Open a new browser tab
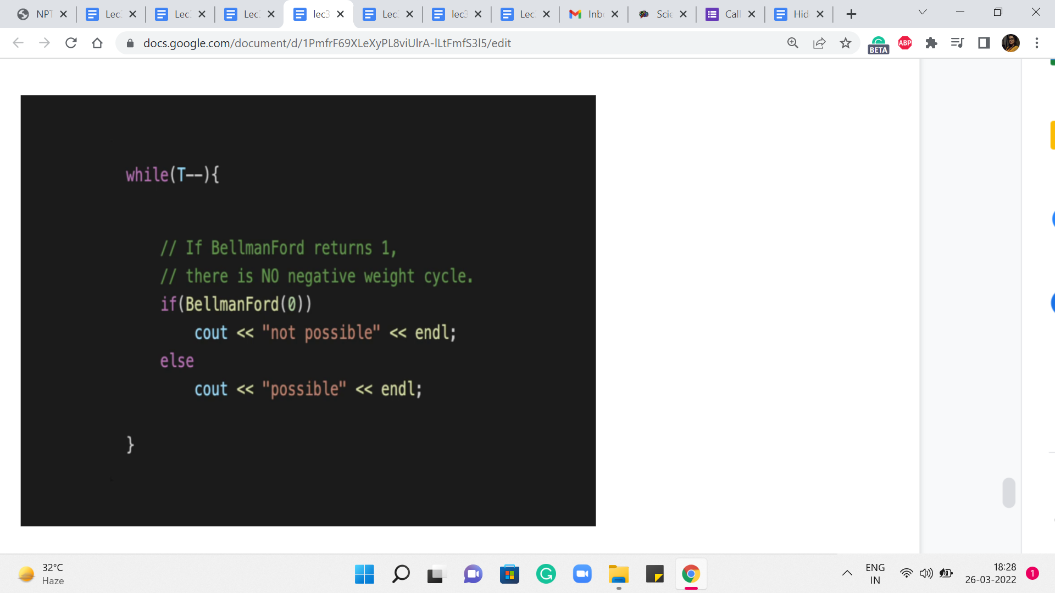 point(851,14)
